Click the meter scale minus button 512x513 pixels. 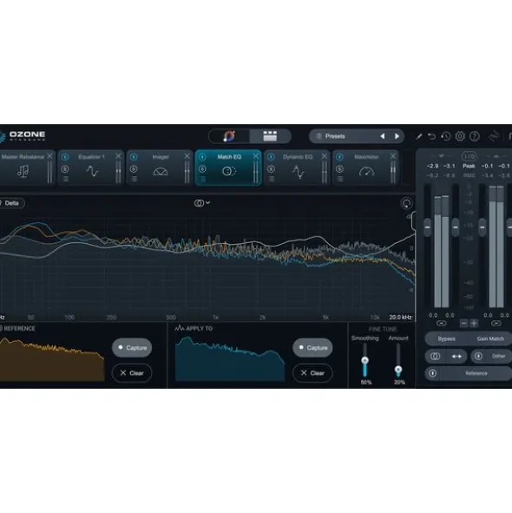[x=463, y=324]
